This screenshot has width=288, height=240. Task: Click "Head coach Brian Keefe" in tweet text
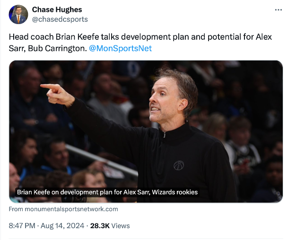pyautogui.click(x=53, y=37)
